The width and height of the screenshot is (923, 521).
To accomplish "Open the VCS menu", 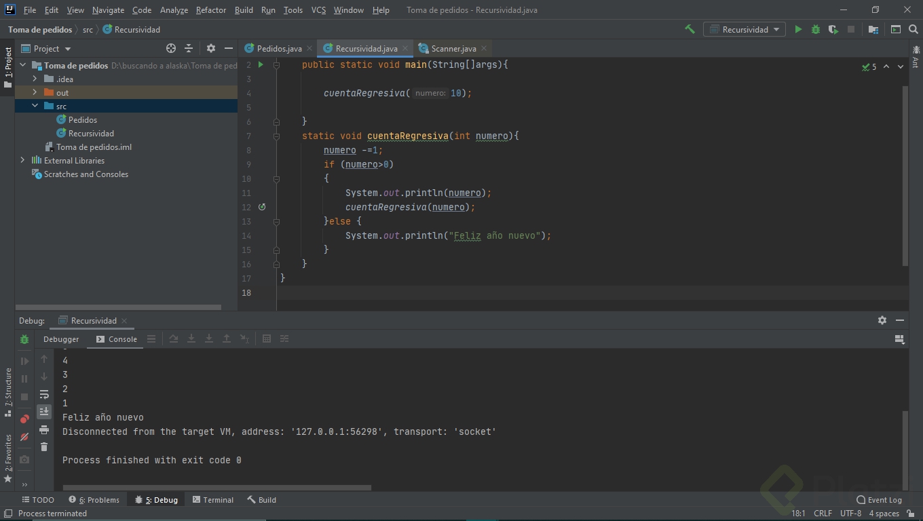I will pyautogui.click(x=318, y=9).
